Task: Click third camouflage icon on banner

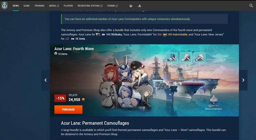Action: [199, 57]
